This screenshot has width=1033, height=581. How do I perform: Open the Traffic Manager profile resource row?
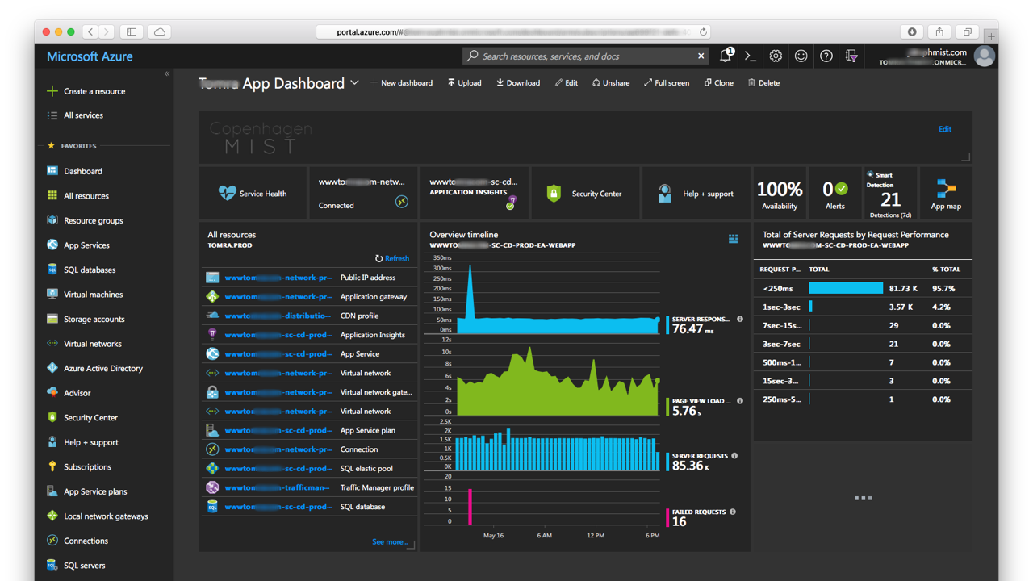tap(310, 487)
